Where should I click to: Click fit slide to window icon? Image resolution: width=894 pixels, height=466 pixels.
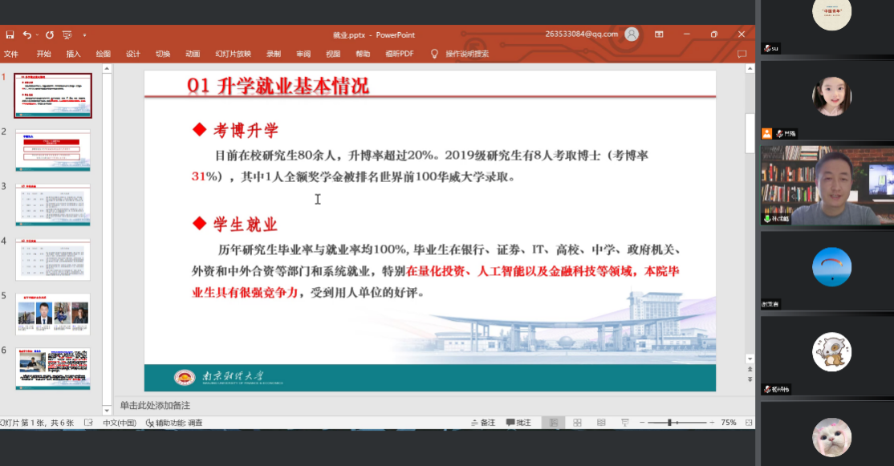[748, 423]
